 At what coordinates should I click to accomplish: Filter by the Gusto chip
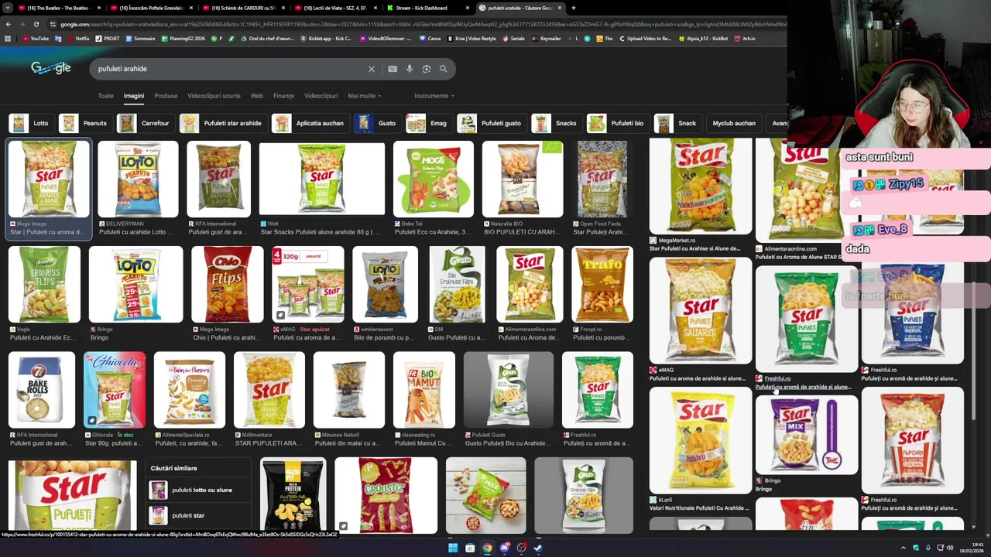(x=377, y=123)
